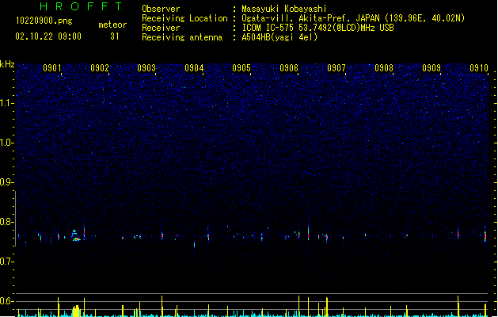Click the ICOM IC-575 53.7492 MHz USB text
The image size is (498, 317).
pyautogui.click(x=318, y=28)
